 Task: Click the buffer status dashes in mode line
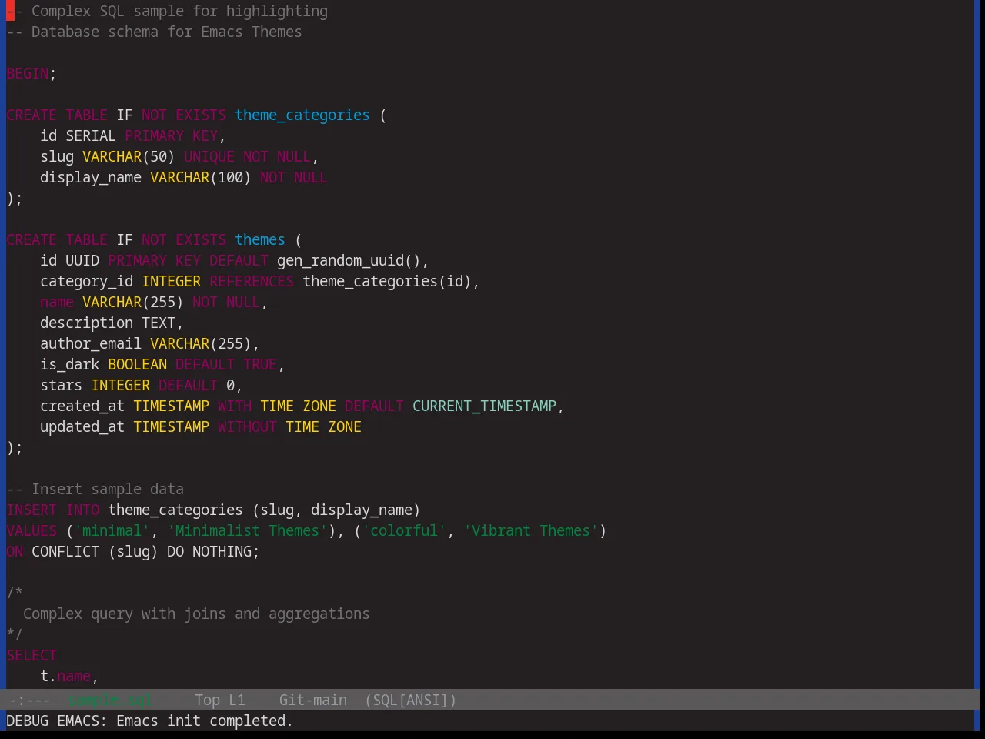[29, 700]
